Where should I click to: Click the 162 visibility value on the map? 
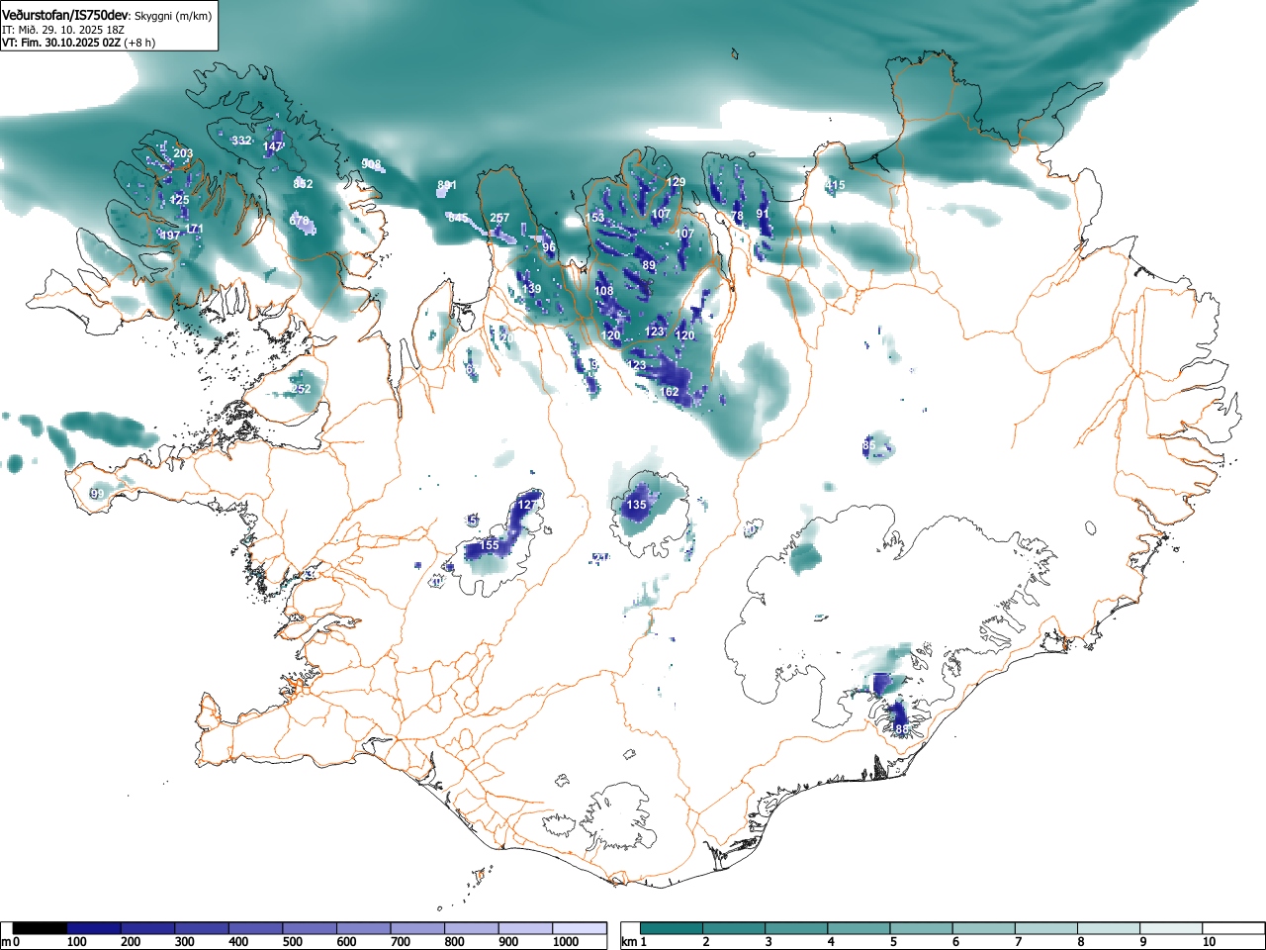(x=670, y=392)
